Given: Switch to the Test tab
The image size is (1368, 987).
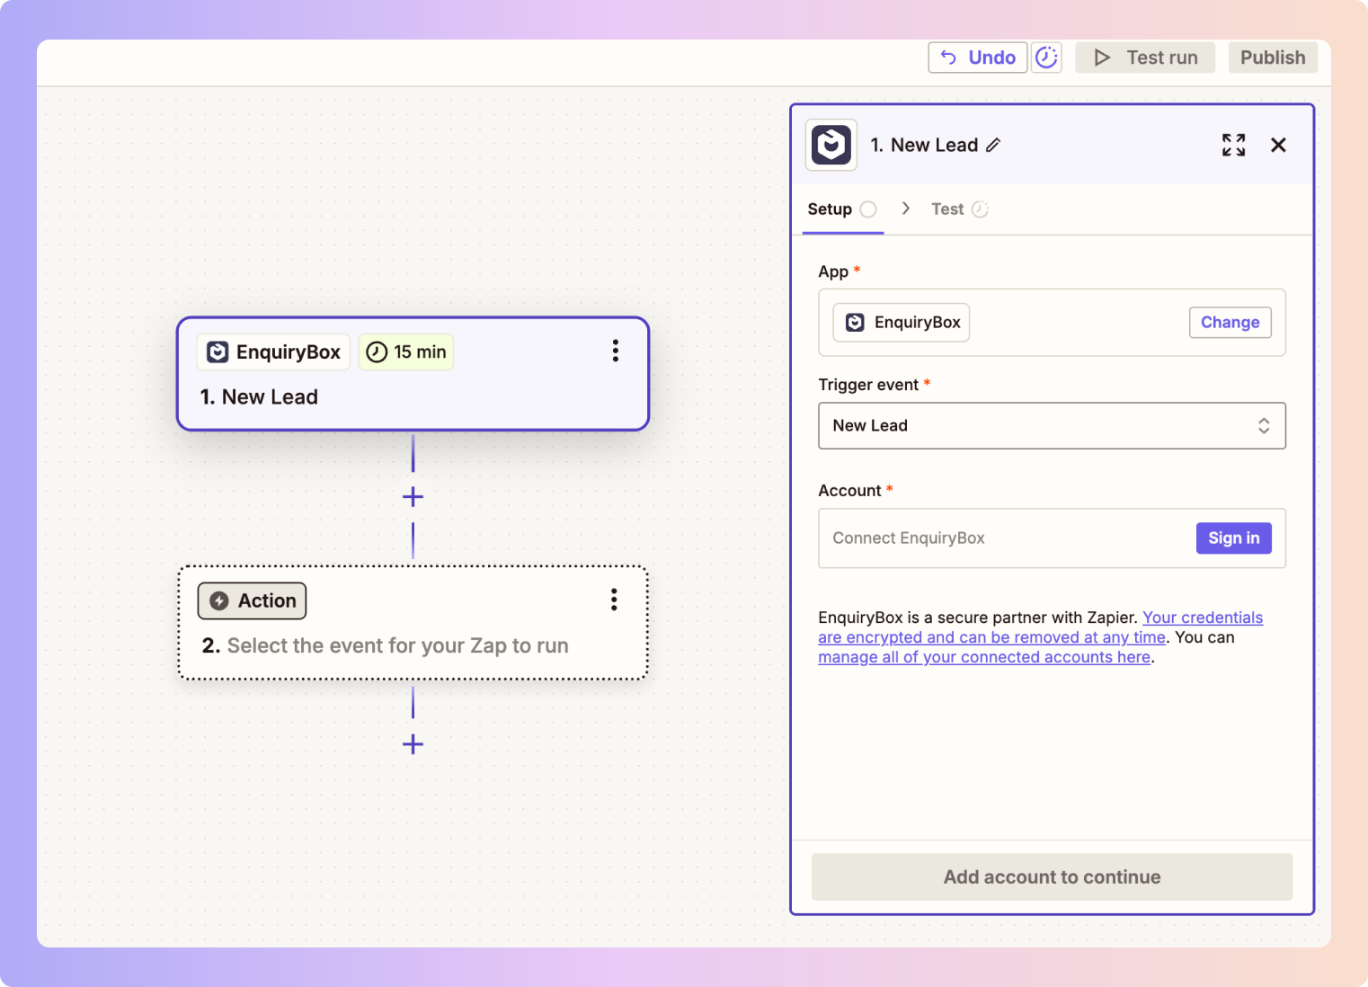Looking at the screenshot, I should coord(960,209).
